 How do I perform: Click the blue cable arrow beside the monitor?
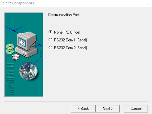coord(39,45)
